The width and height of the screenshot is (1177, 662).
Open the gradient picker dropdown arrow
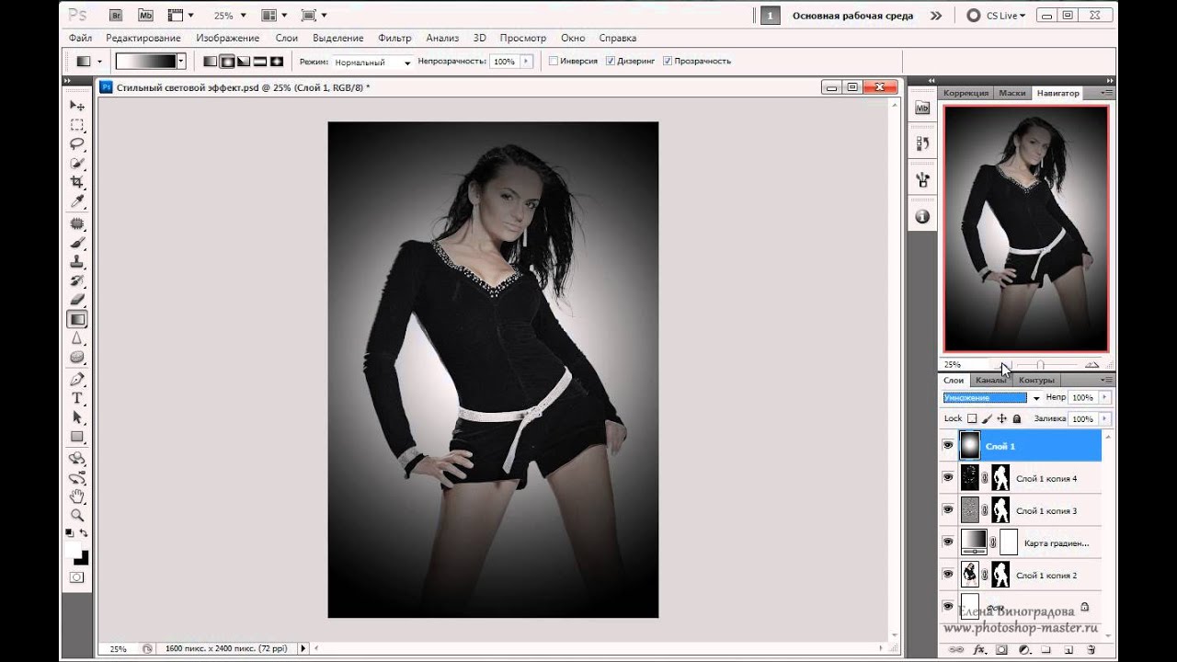point(181,62)
